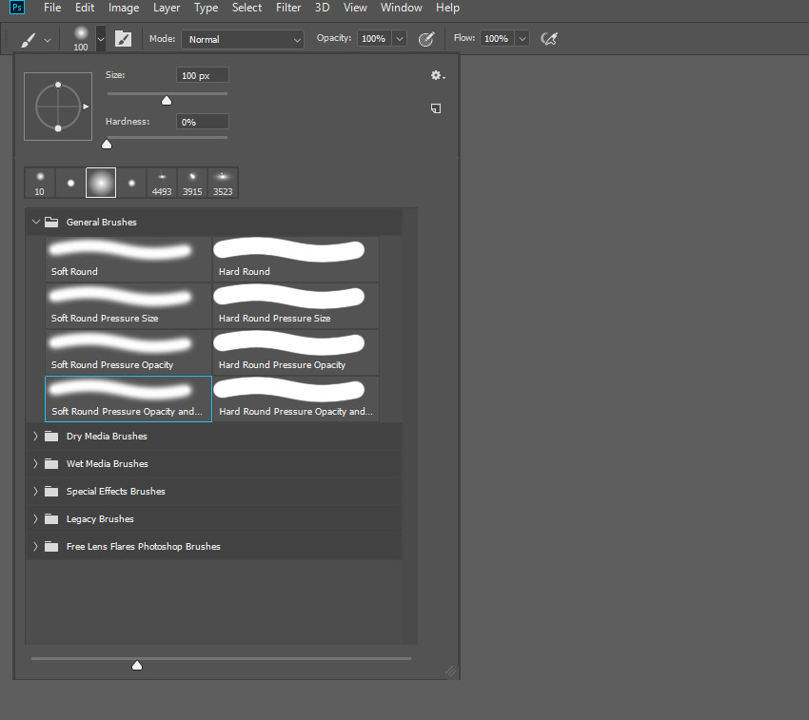Toggle pressure for opacity icon
This screenshot has width=809, height=720.
point(426,39)
